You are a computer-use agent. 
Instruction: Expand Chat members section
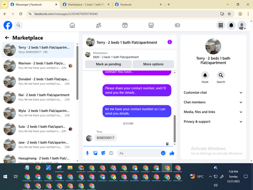coord(213,102)
